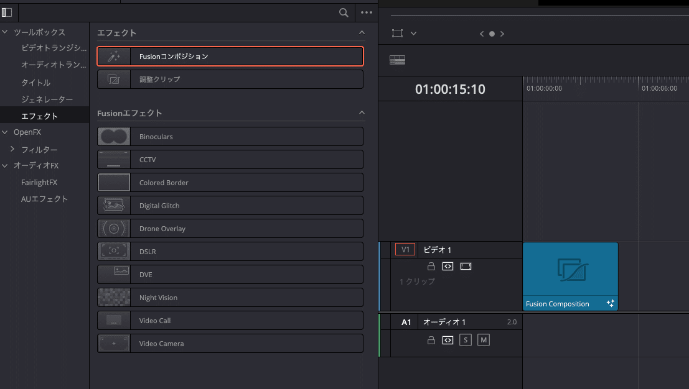
Task: Open the timeline view options icon
Action: pos(397,60)
